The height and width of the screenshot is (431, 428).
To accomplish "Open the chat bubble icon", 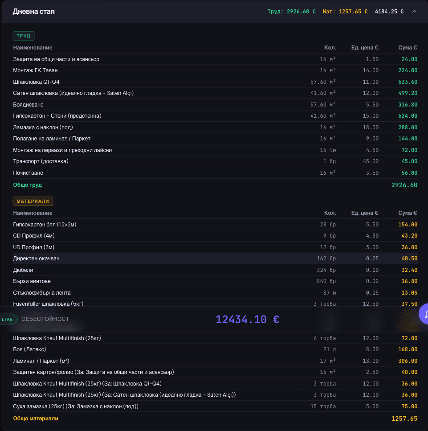I will (424, 314).
